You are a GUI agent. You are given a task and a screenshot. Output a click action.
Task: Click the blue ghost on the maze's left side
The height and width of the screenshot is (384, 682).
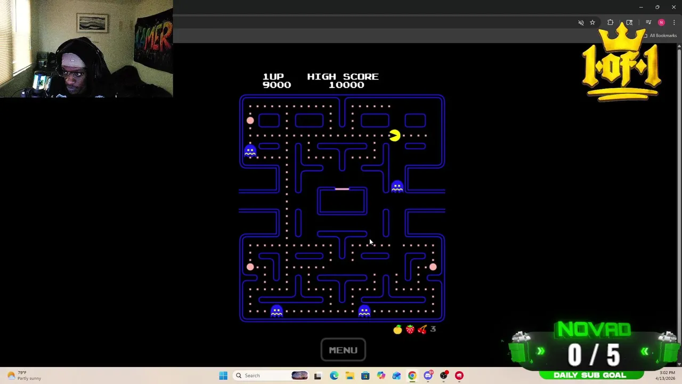(x=250, y=151)
